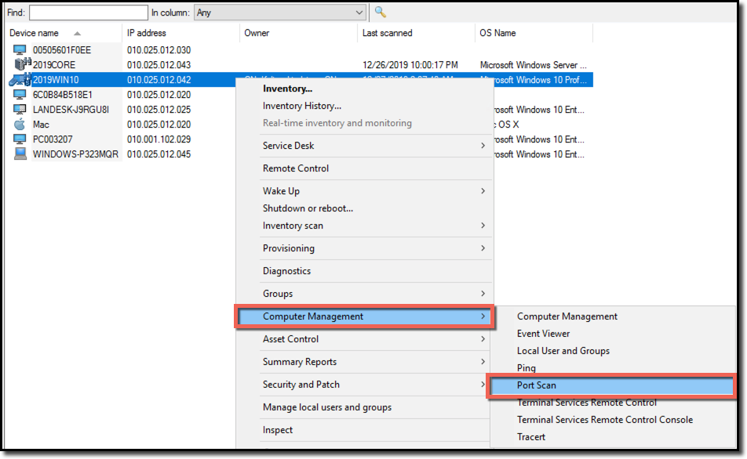Click the 6C0B84B518E1 device icon

pyautogui.click(x=20, y=95)
